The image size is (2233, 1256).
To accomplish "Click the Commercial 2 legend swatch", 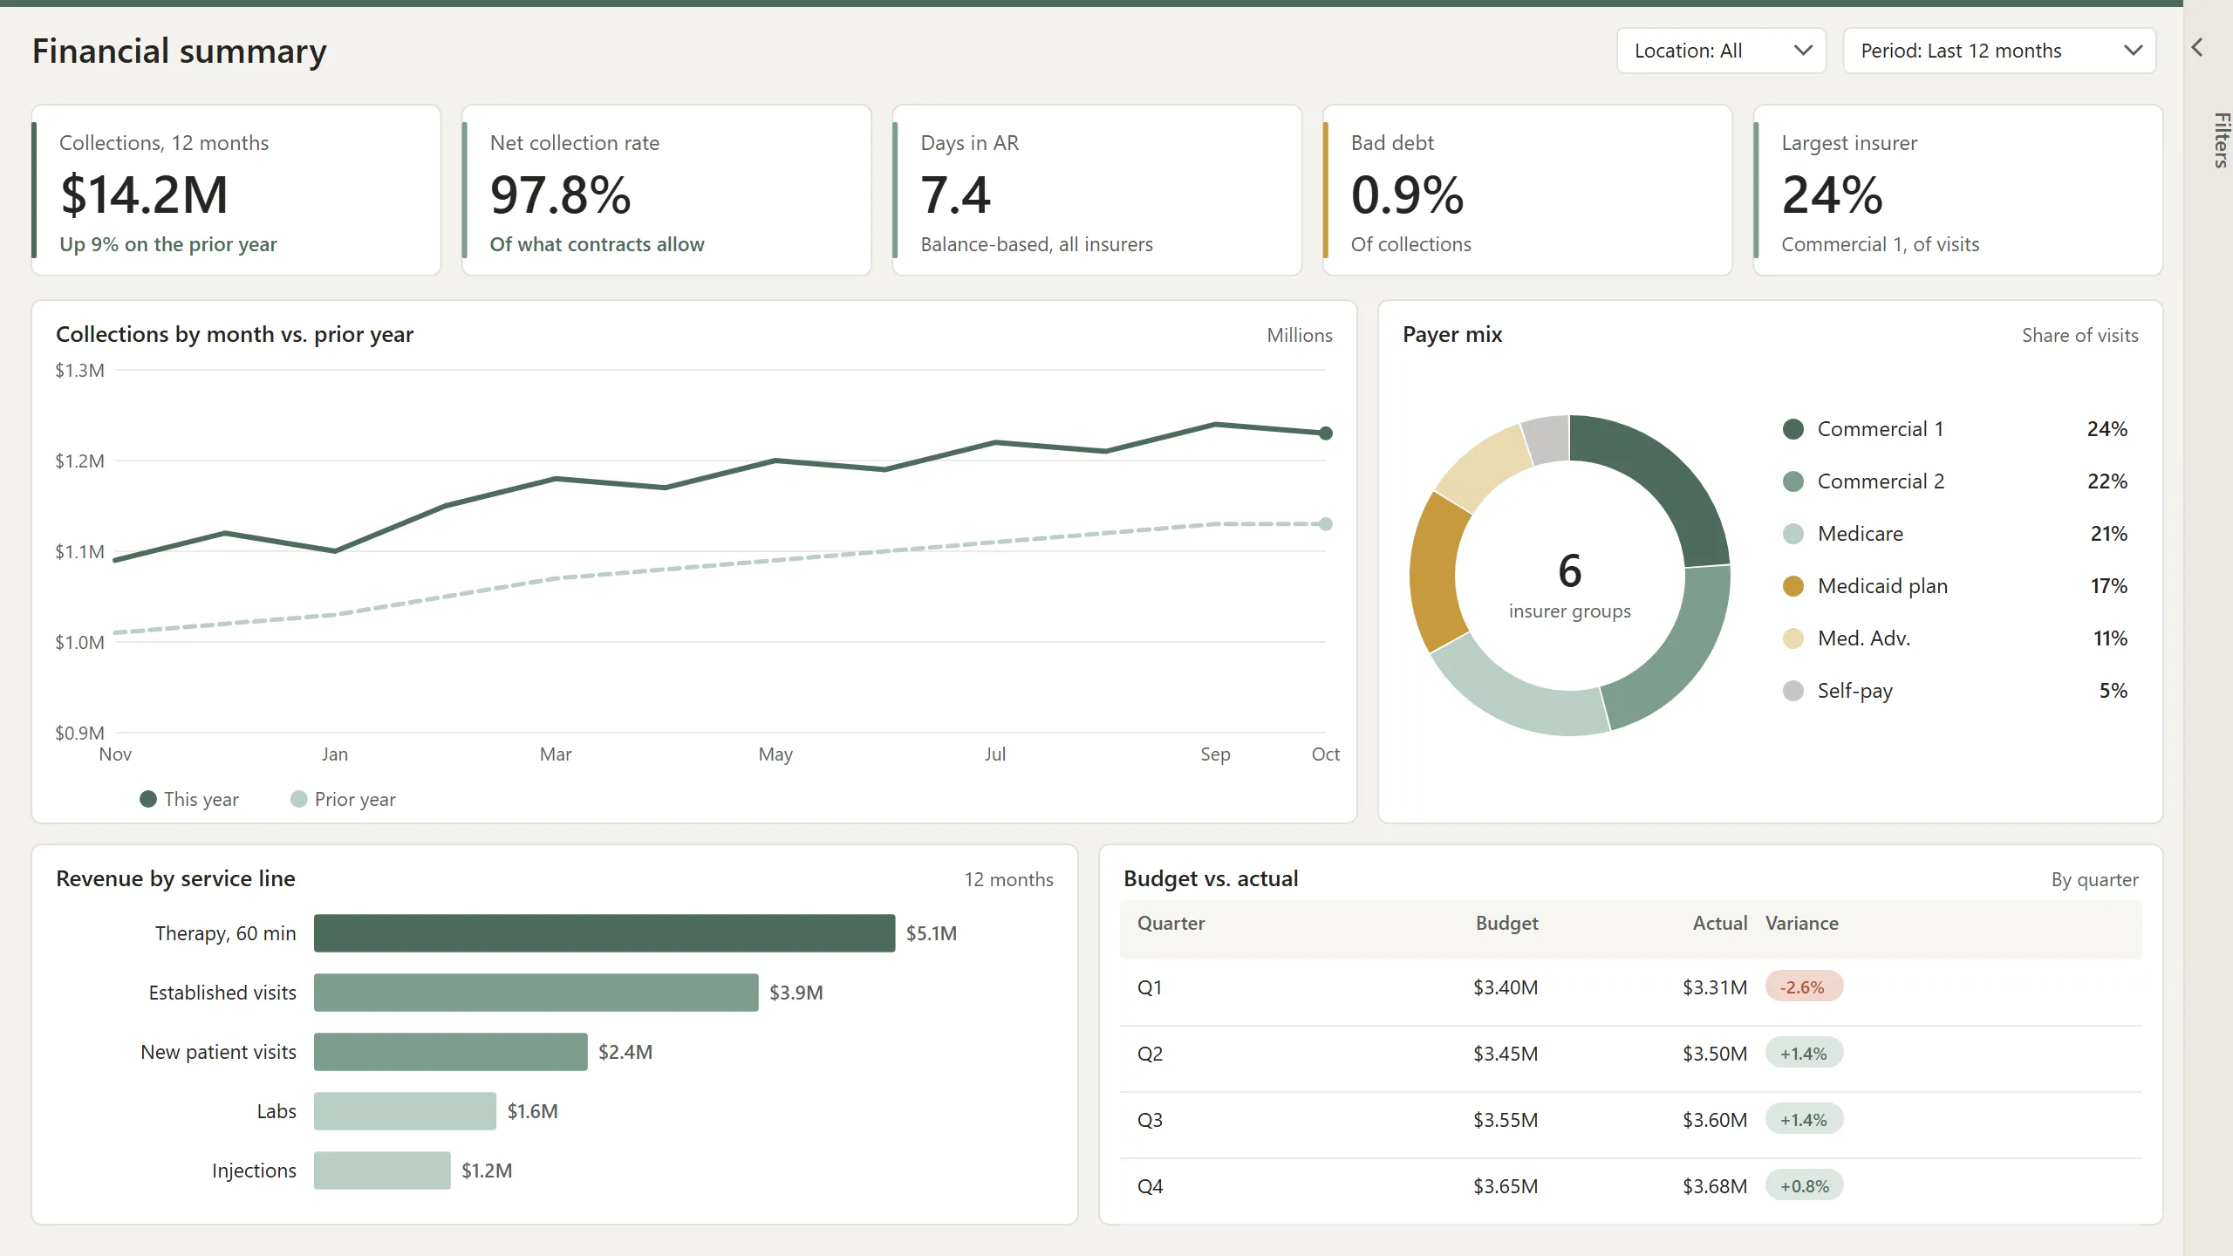I will pos(1793,481).
